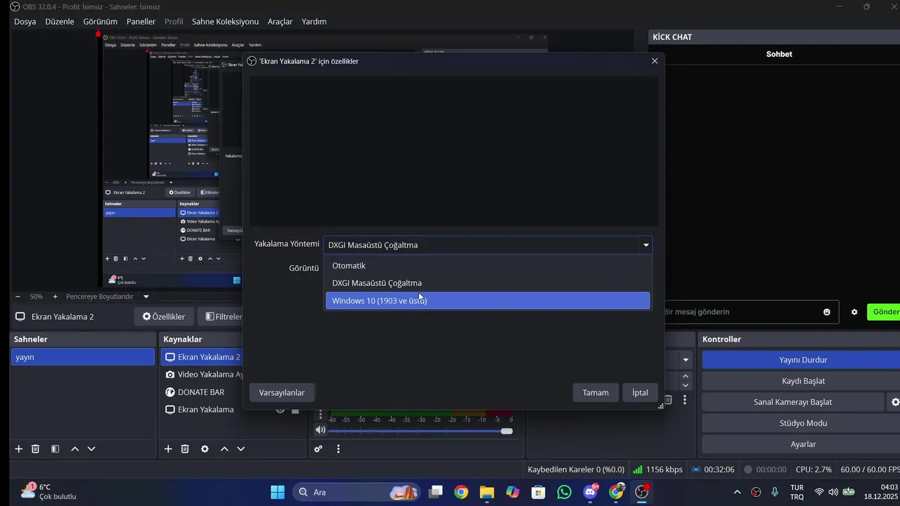The height and width of the screenshot is (506, 900).
Task: Open audio mixer three-dot menu
Action: coord(338,449)
